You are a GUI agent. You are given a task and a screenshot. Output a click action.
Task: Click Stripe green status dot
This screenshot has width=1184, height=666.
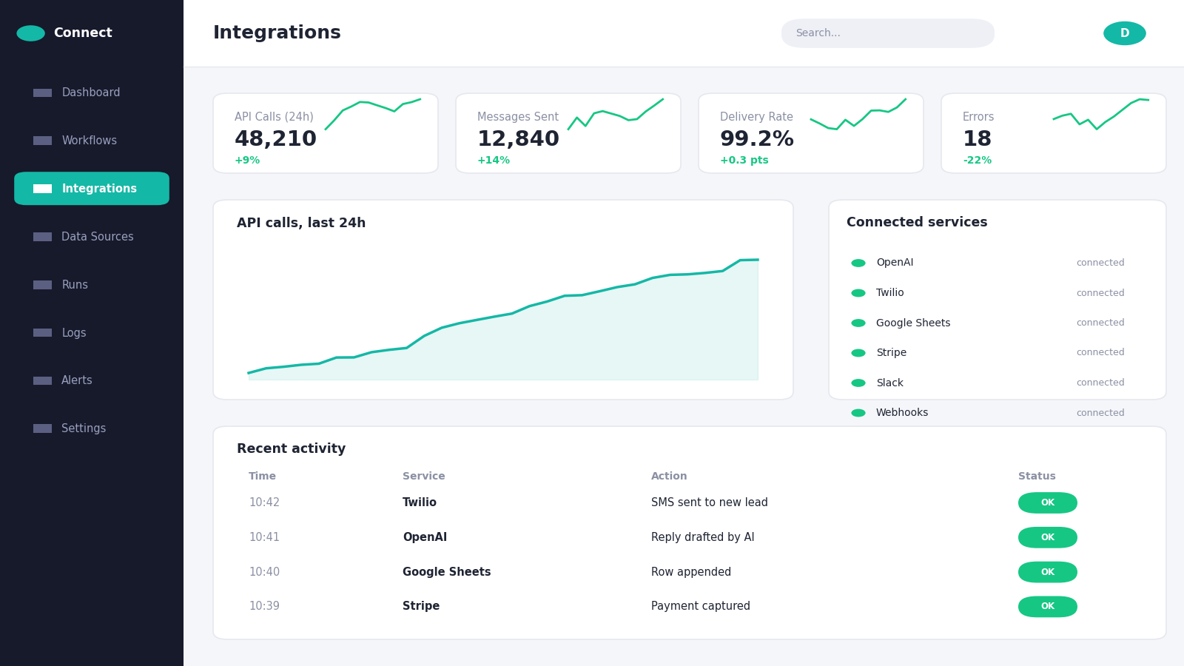pos(858,353)
